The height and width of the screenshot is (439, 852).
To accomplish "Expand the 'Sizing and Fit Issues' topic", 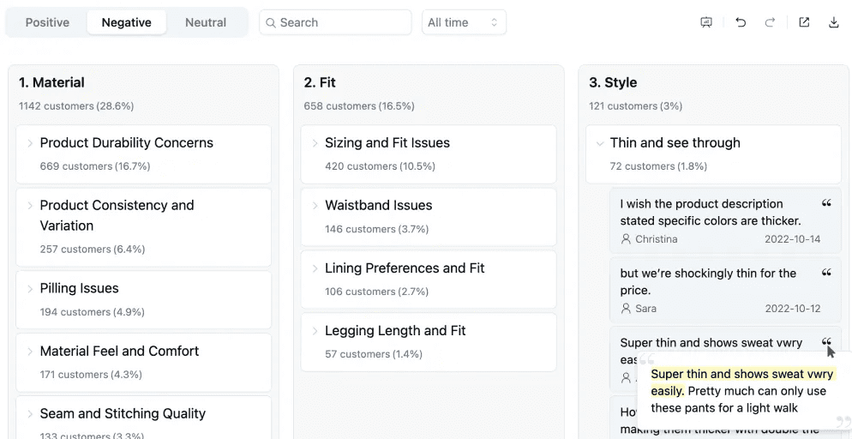I will point(315,143).
